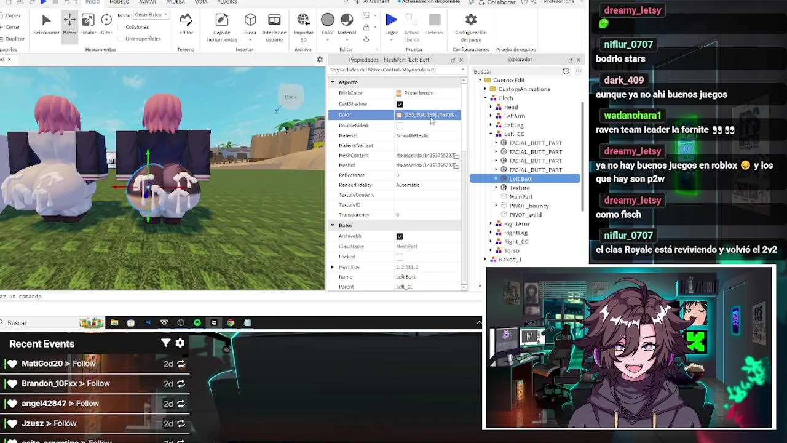The image size is (787, 443).
Task: Expand the CustomAnimations folder
Action: [485, 89]
